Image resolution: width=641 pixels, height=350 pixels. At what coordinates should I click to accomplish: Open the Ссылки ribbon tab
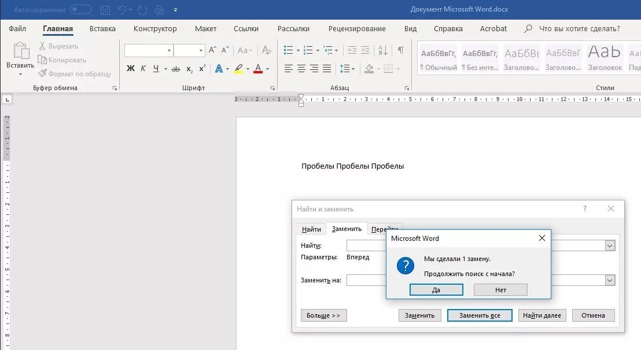[x=246, y=28]
